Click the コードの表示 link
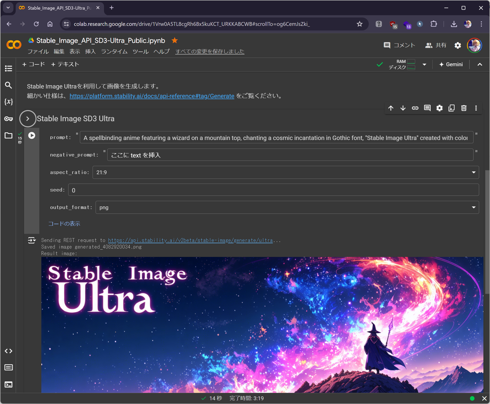This screenshot has width=490, height=404. (64, 224)
